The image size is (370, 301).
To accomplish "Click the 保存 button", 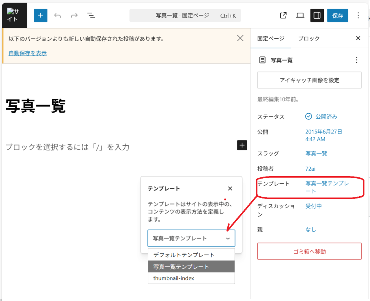I will (337, 15).
